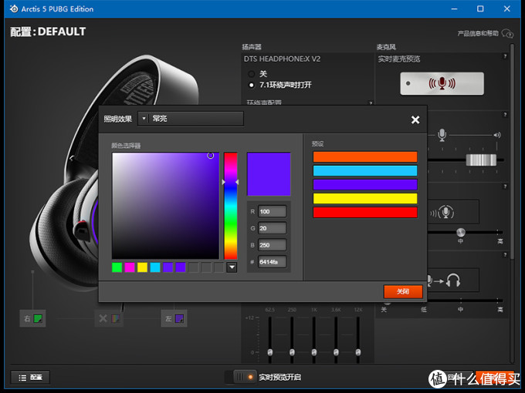The width and height of the screenshot is (525, 393).
Task: Select the yellow preset color bar
Action: 365,198
